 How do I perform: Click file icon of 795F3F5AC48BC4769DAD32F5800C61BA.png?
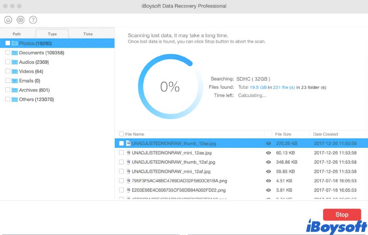click(x=128, y=181)
